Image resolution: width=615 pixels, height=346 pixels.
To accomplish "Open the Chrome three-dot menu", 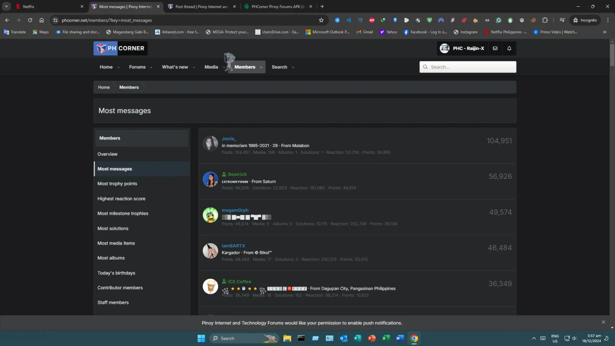I will tap(608, 20).
